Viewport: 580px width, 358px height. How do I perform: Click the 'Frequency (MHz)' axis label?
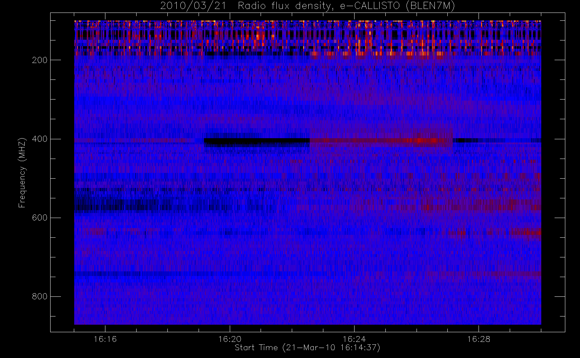[22, 173]
